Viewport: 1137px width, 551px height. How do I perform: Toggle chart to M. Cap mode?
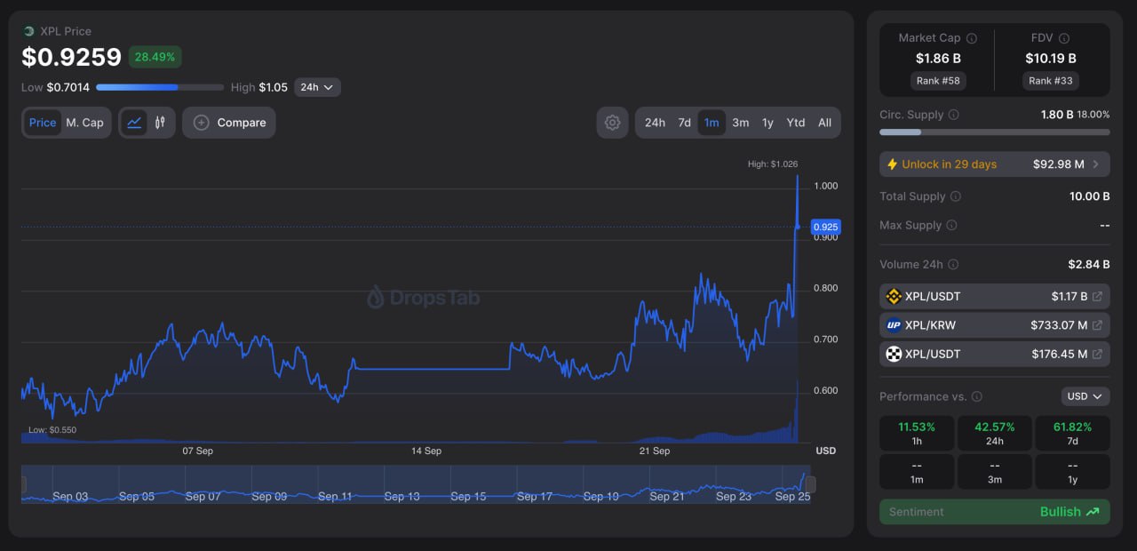pyautogui.click(x=84, y=123)
